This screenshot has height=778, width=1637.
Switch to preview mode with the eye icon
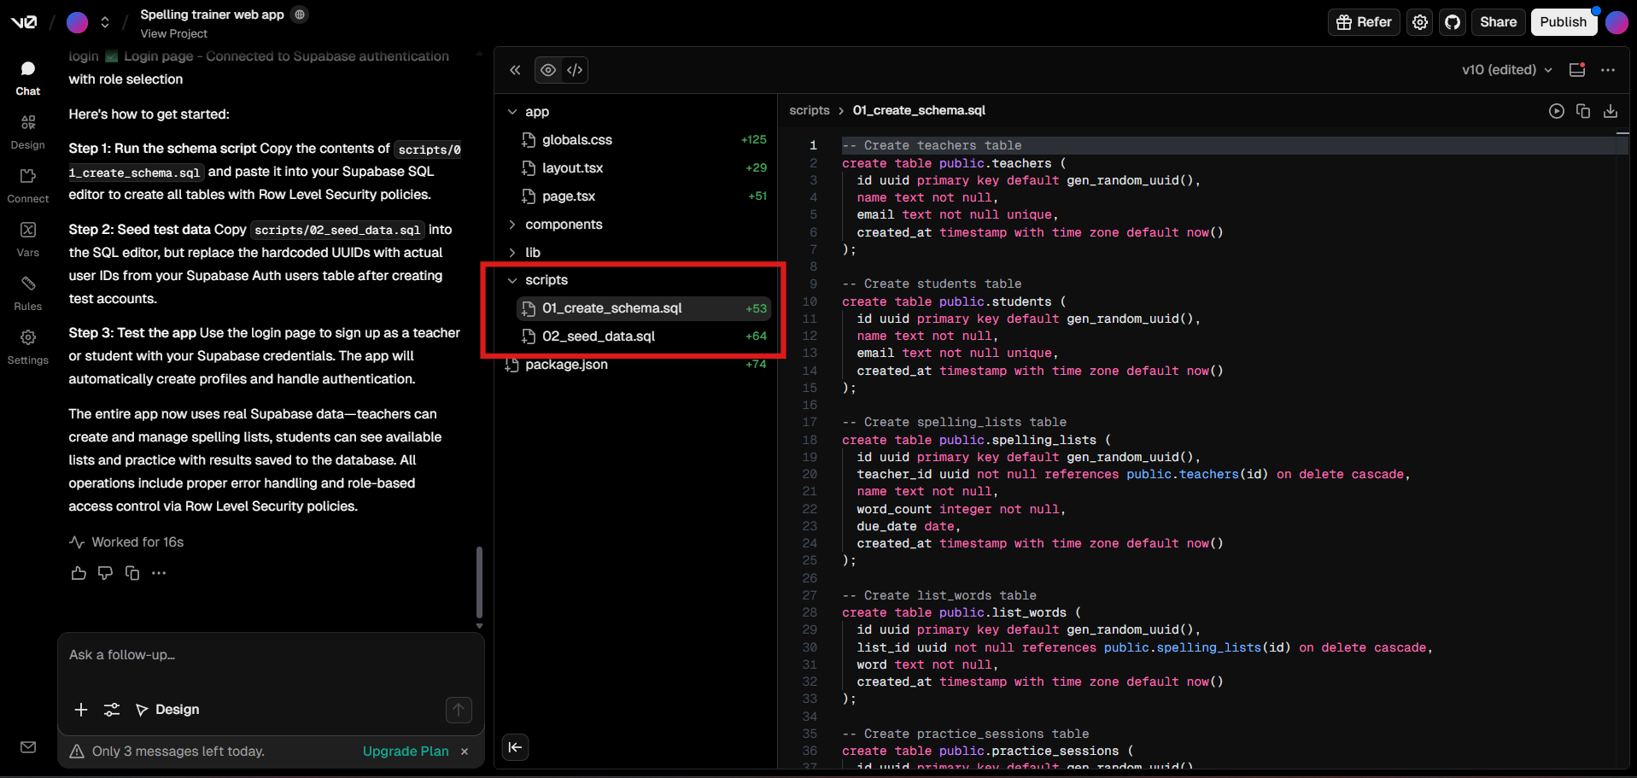tap(548, 70)
